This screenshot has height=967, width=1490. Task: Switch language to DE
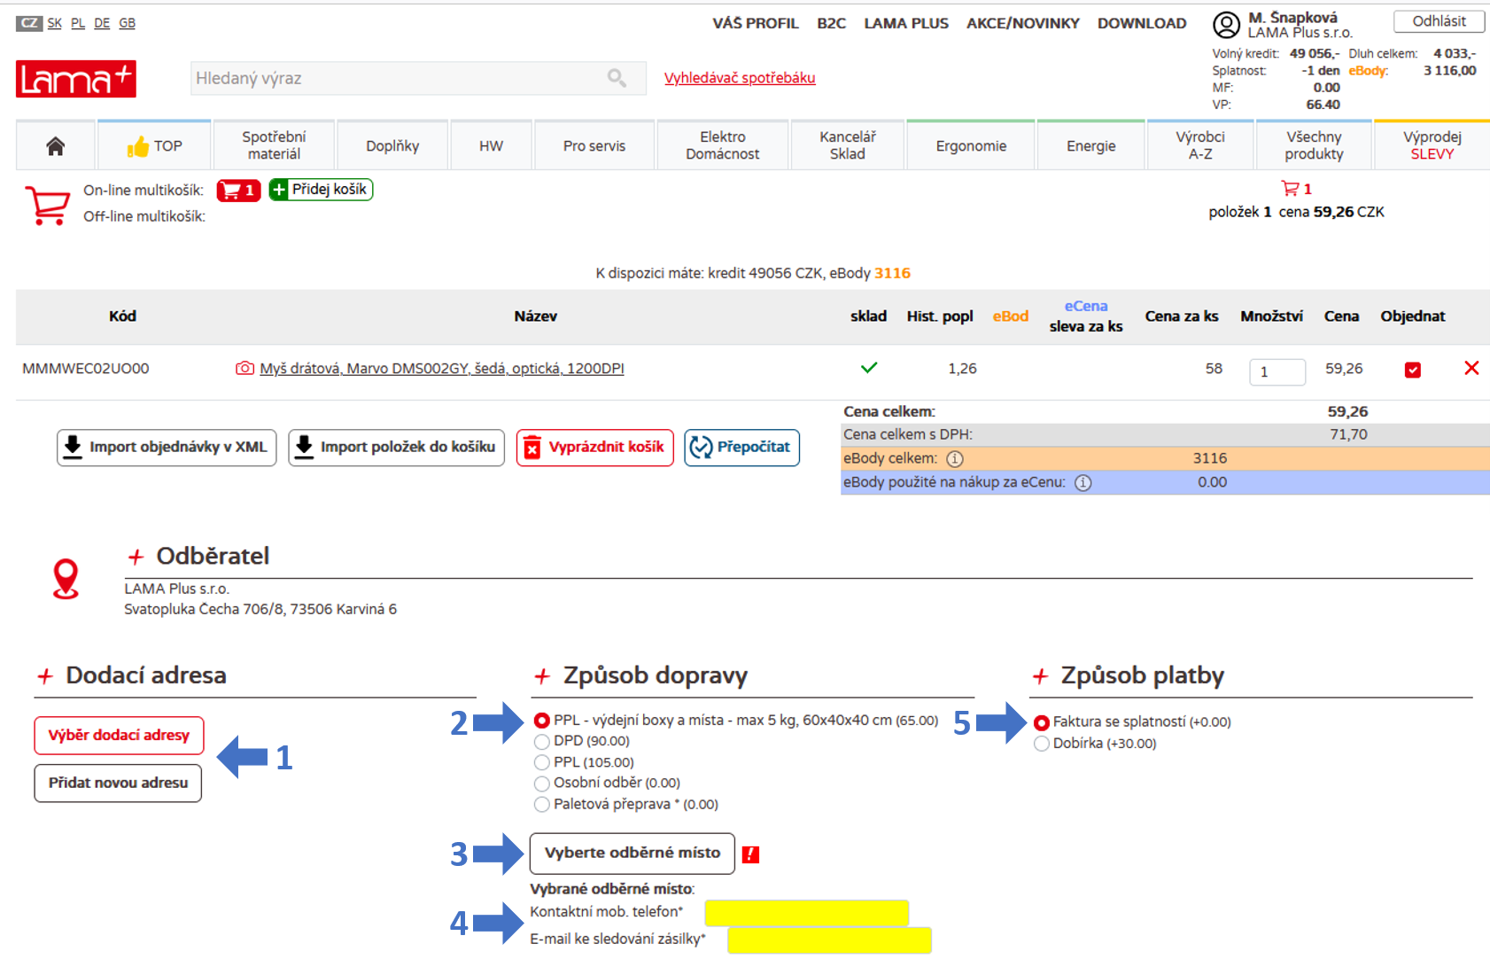click(x=102, y=23)
